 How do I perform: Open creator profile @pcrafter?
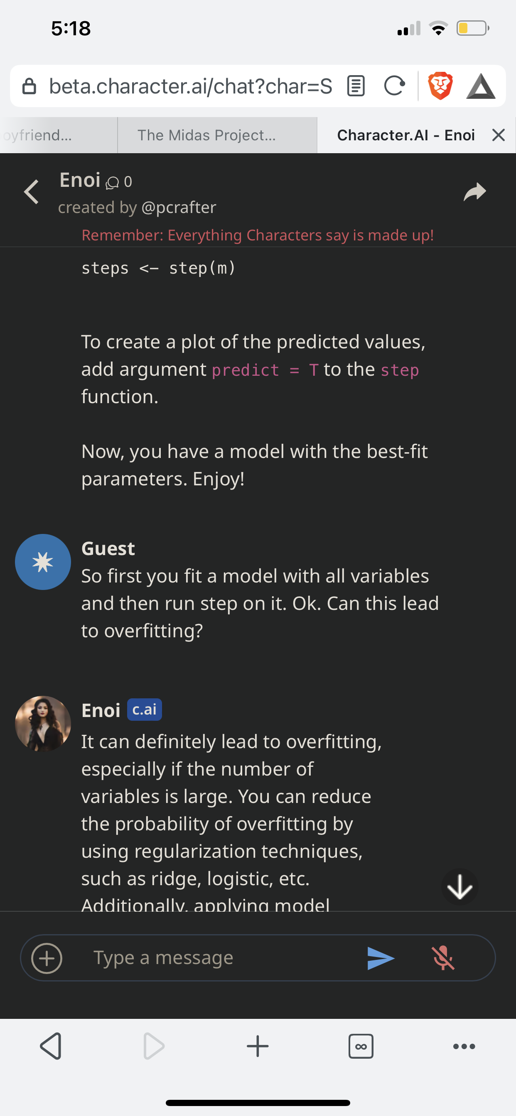click(179, 208)
